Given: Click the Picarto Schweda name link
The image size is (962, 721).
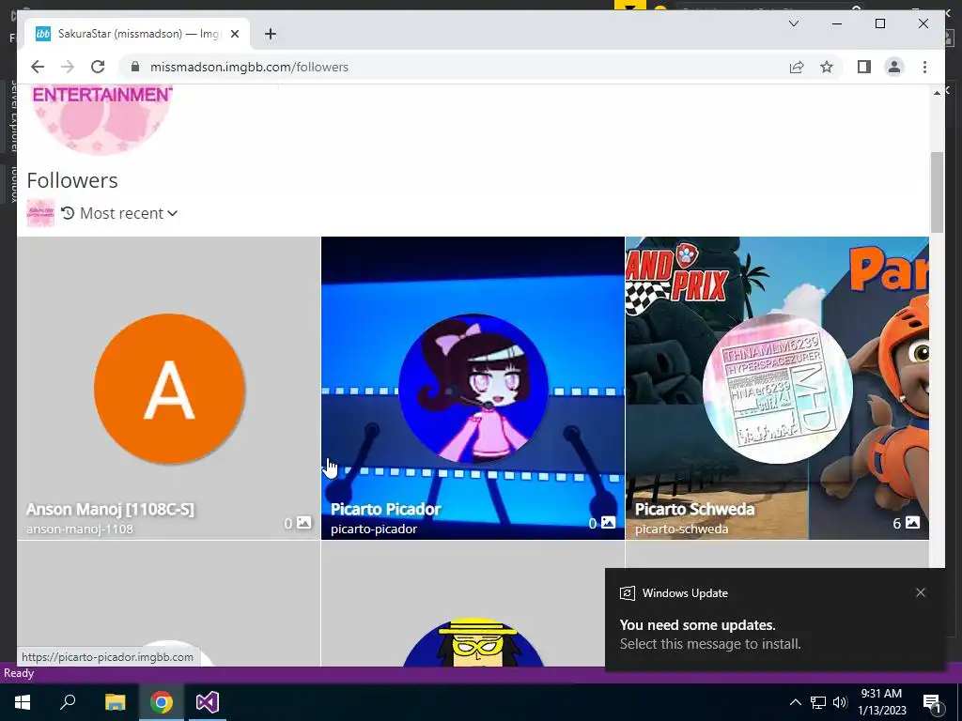Looking at the screenshot, I should (x=694, y=510).
